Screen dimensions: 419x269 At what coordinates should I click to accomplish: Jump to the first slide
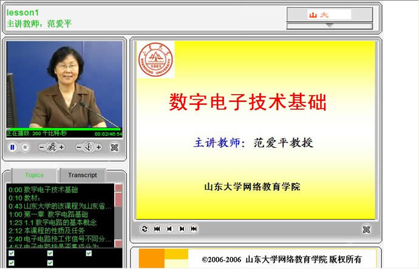coord(157,229)
